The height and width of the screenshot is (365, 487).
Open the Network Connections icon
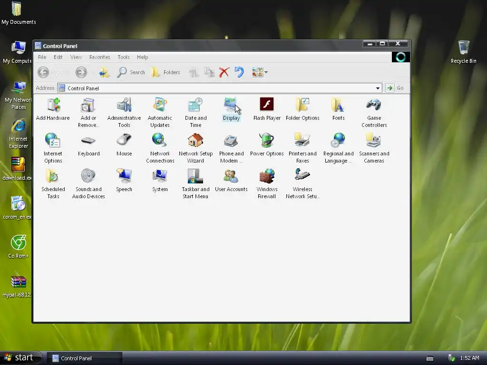pos(160,140)
